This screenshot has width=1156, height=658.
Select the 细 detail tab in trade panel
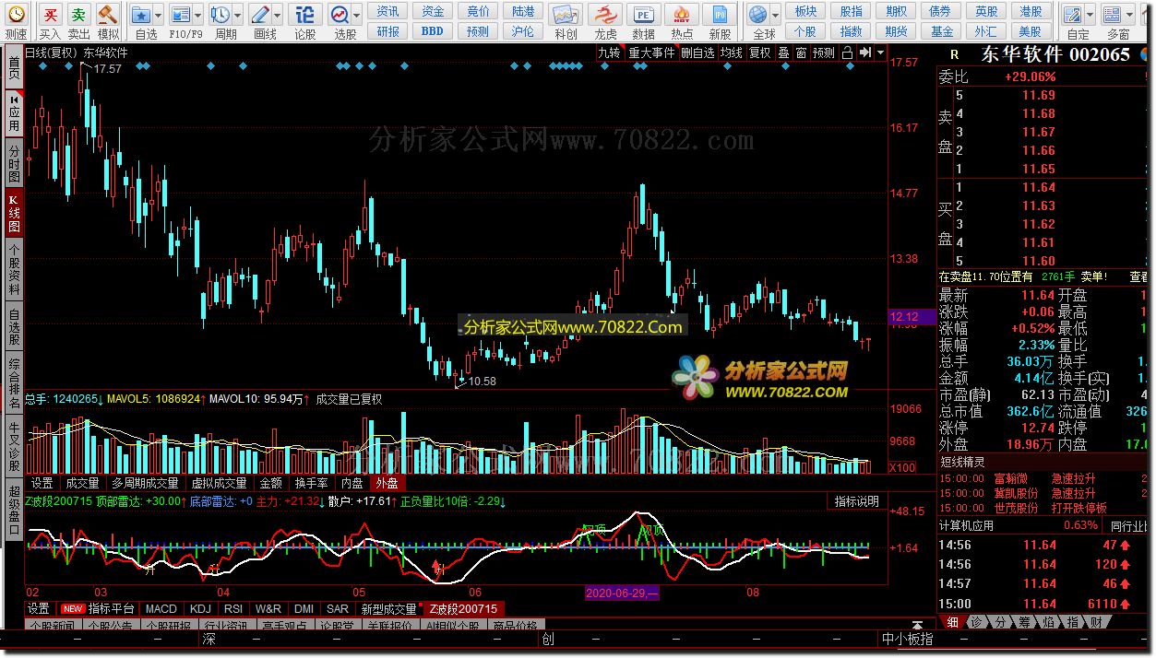tap(951, 623)
